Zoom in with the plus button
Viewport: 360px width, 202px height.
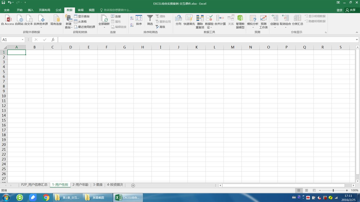point(347,190)
